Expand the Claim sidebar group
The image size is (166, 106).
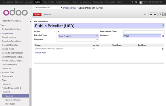4,80
